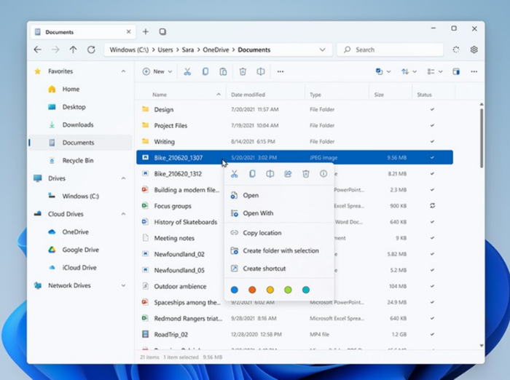The height and width of the screenshot is (380, 510).
Task: Click the Refresh button in navigation bar
Action: [91, 50]
